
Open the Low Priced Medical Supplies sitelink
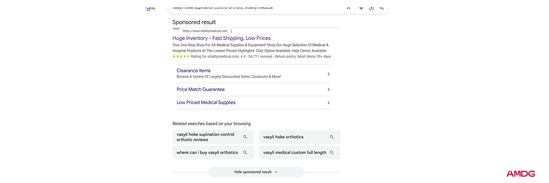(x=206, y=102)
